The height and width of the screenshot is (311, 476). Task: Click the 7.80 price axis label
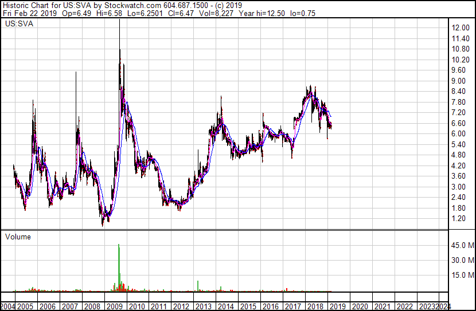(x=458, y=102)
